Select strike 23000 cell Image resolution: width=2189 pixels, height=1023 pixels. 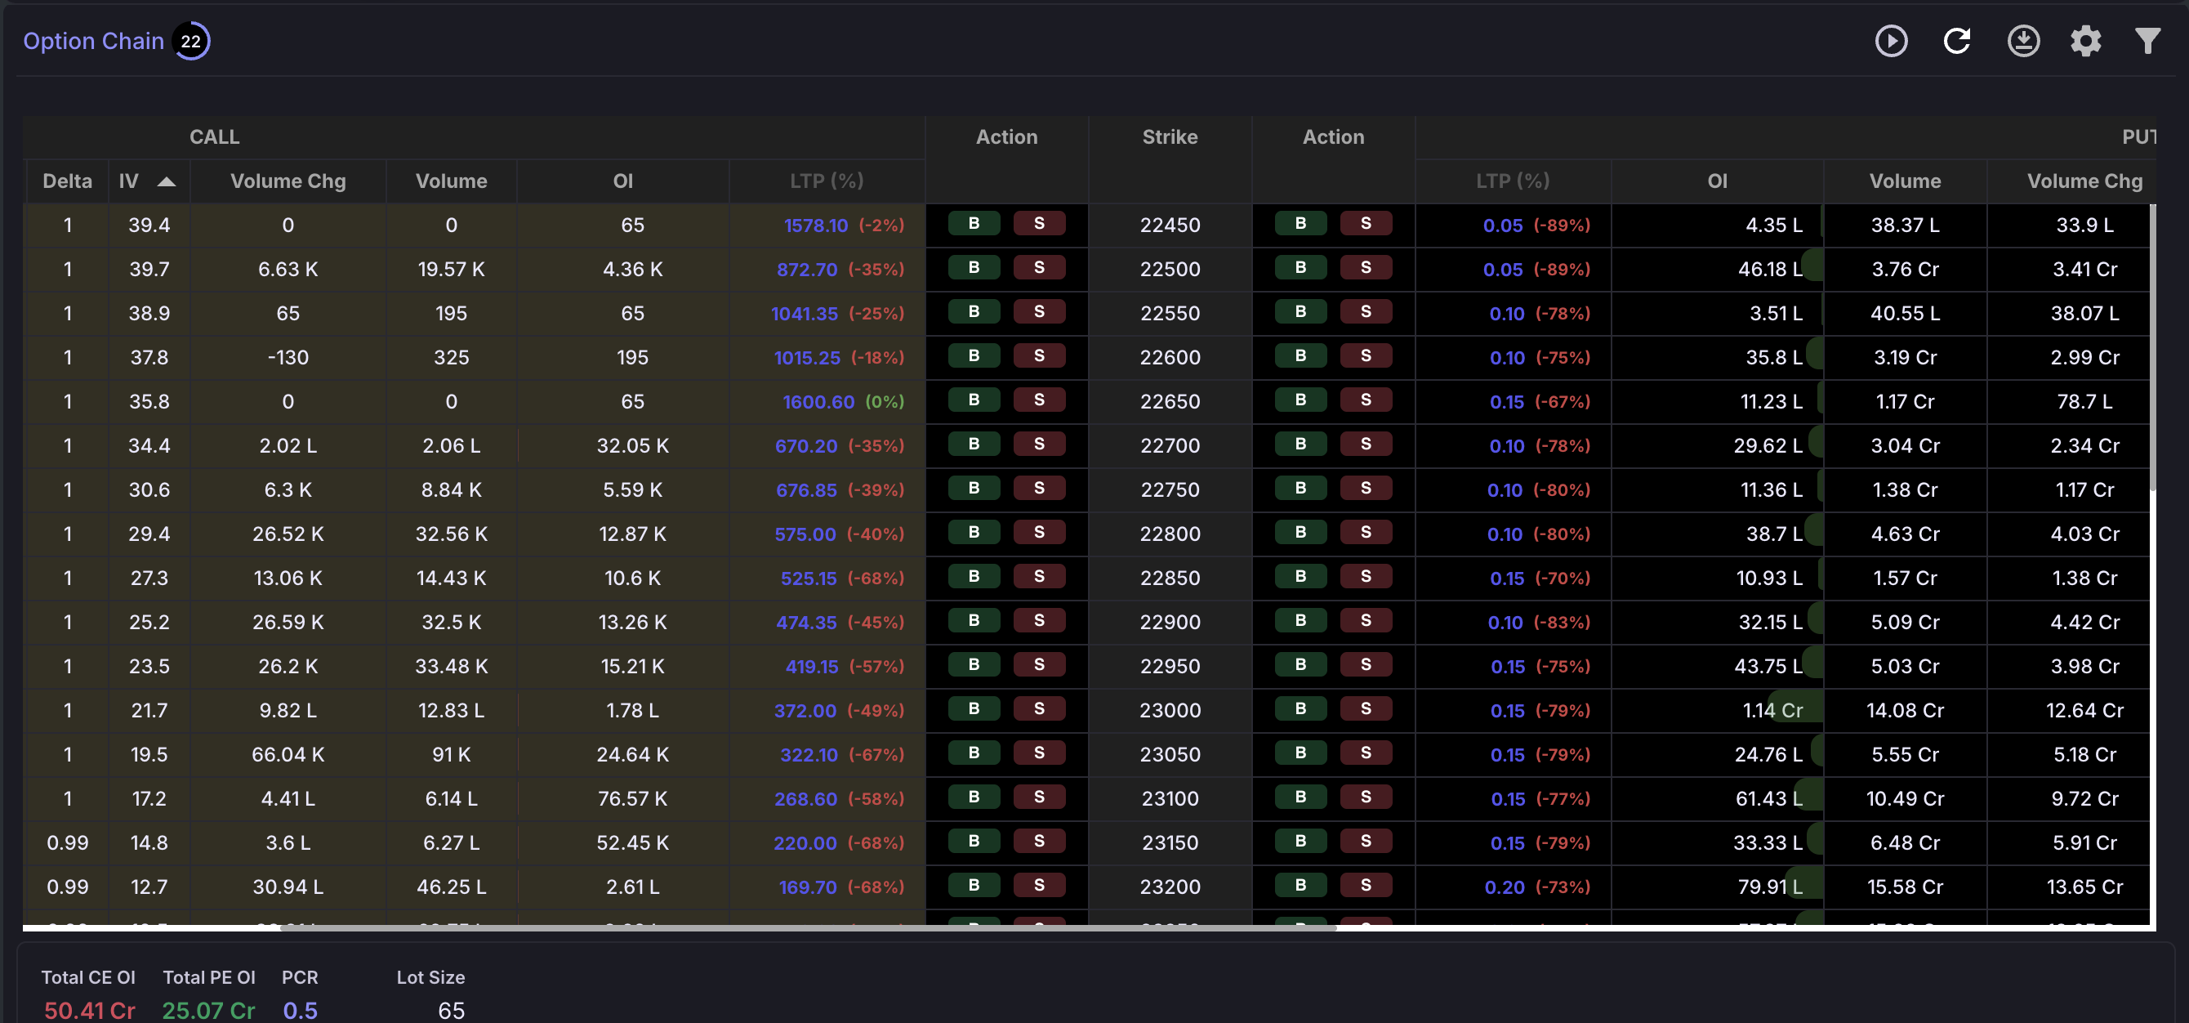(x=1170, y=710)
